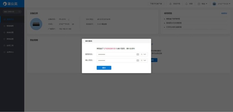Screen dimensions: 233x112
Task: Focus the 管理密码 password field
Action: [122, 54]
